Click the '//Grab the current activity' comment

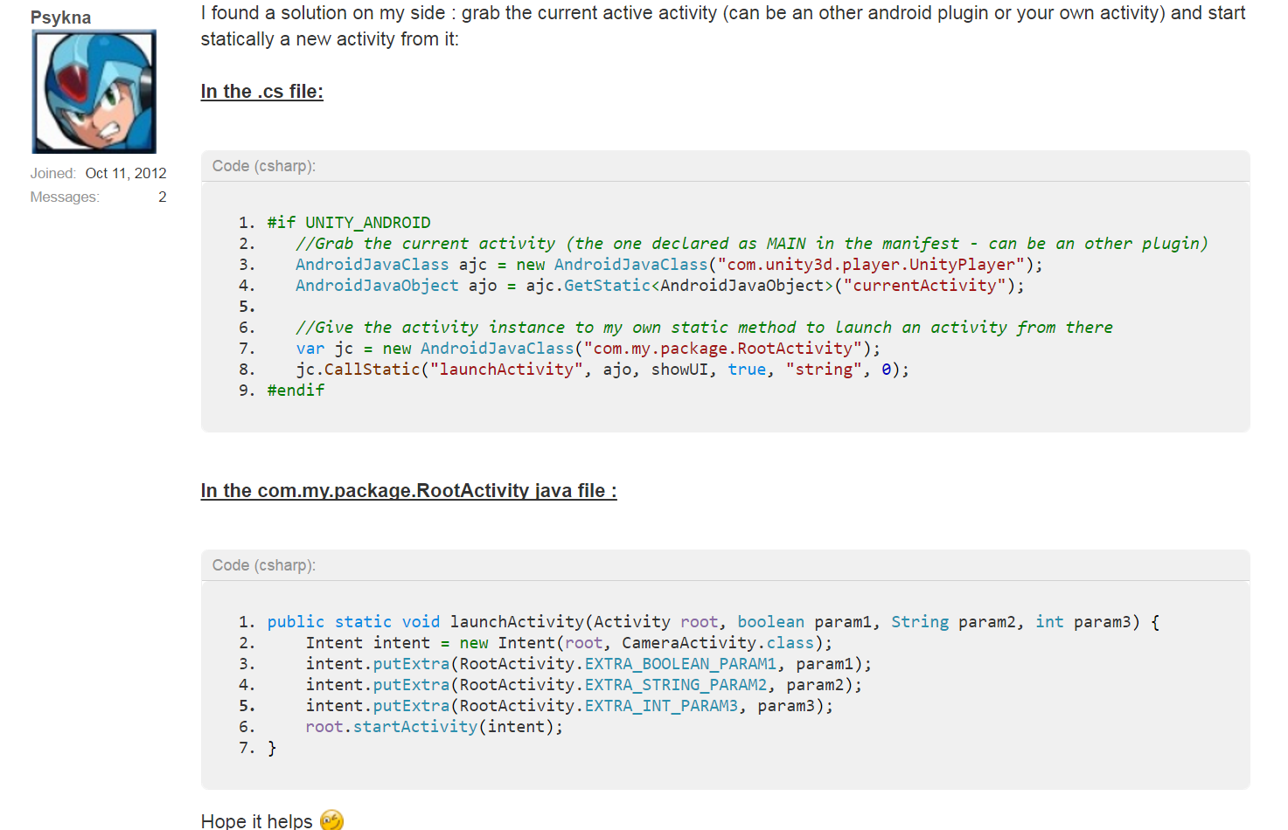click(x=752, y=244)
